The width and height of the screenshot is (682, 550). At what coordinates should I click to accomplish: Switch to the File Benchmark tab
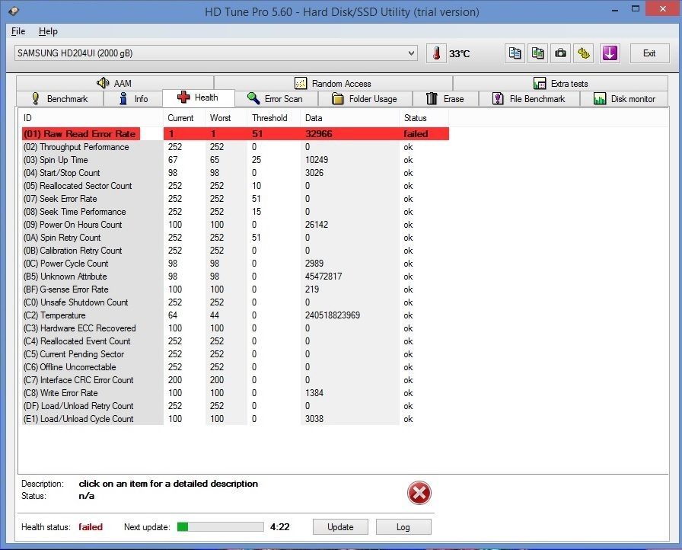[x=529, y=99]
